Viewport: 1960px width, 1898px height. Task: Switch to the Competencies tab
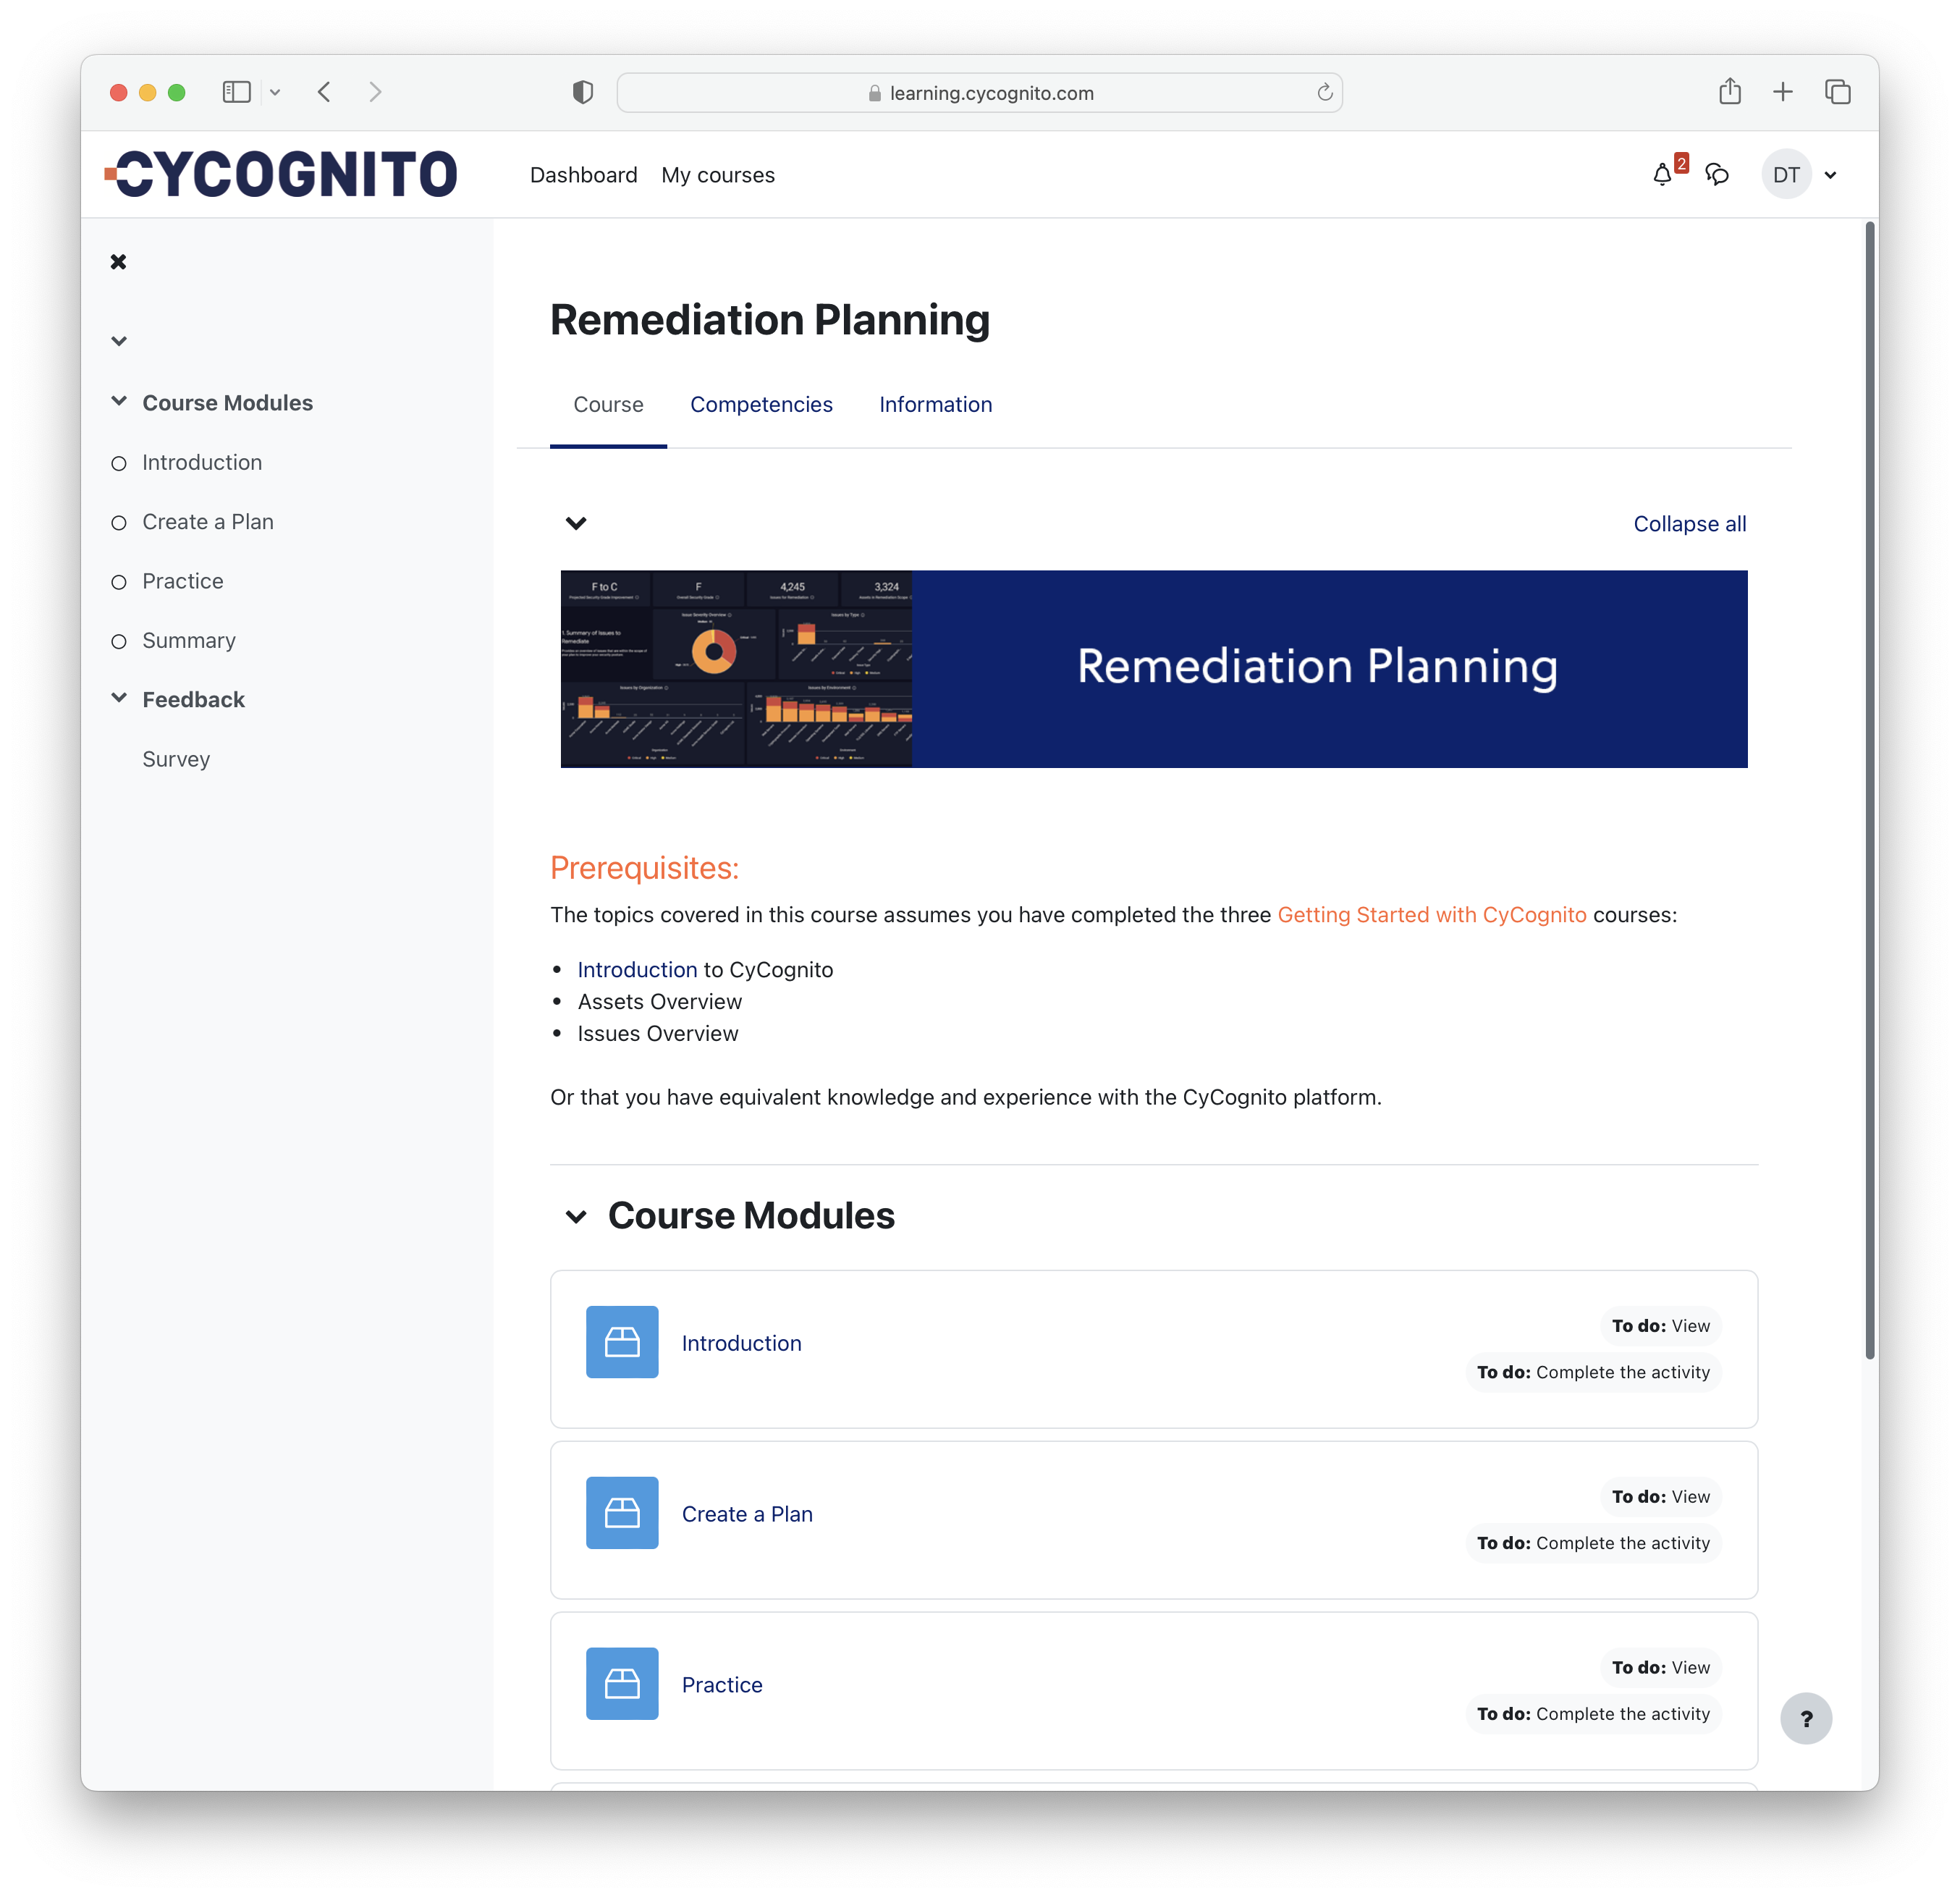[761, 404]
